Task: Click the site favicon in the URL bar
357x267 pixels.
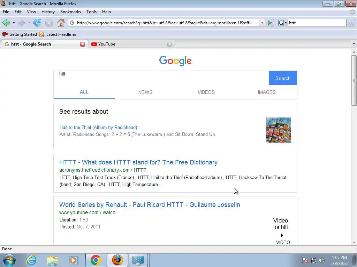Action: pos(72,23)
